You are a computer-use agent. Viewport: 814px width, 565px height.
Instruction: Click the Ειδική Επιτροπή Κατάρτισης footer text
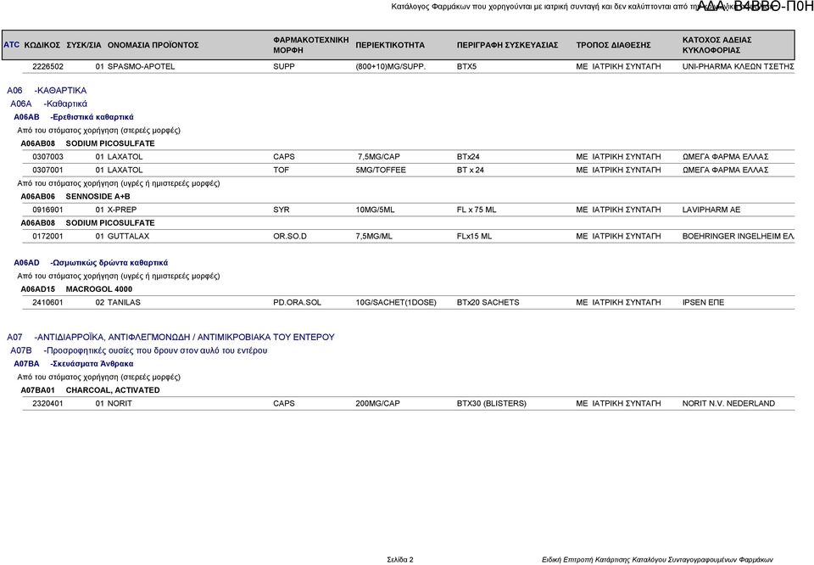[x=657, y=560]
